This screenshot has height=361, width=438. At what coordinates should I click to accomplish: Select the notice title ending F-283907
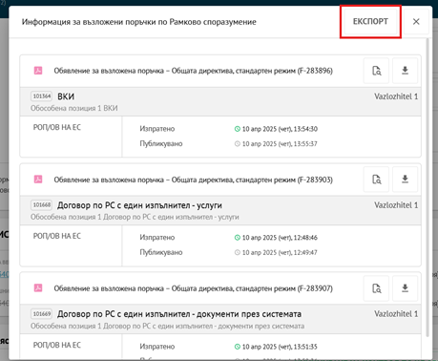tap(193, 288)
